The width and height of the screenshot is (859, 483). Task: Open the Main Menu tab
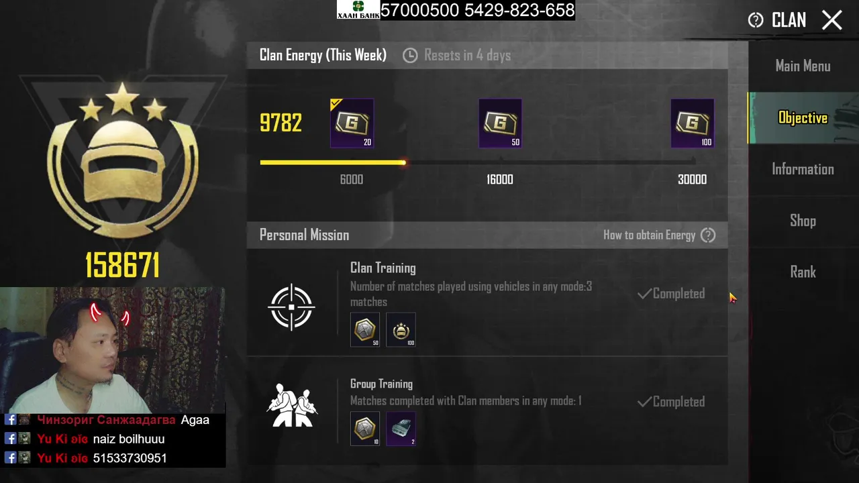coord(803,66)
